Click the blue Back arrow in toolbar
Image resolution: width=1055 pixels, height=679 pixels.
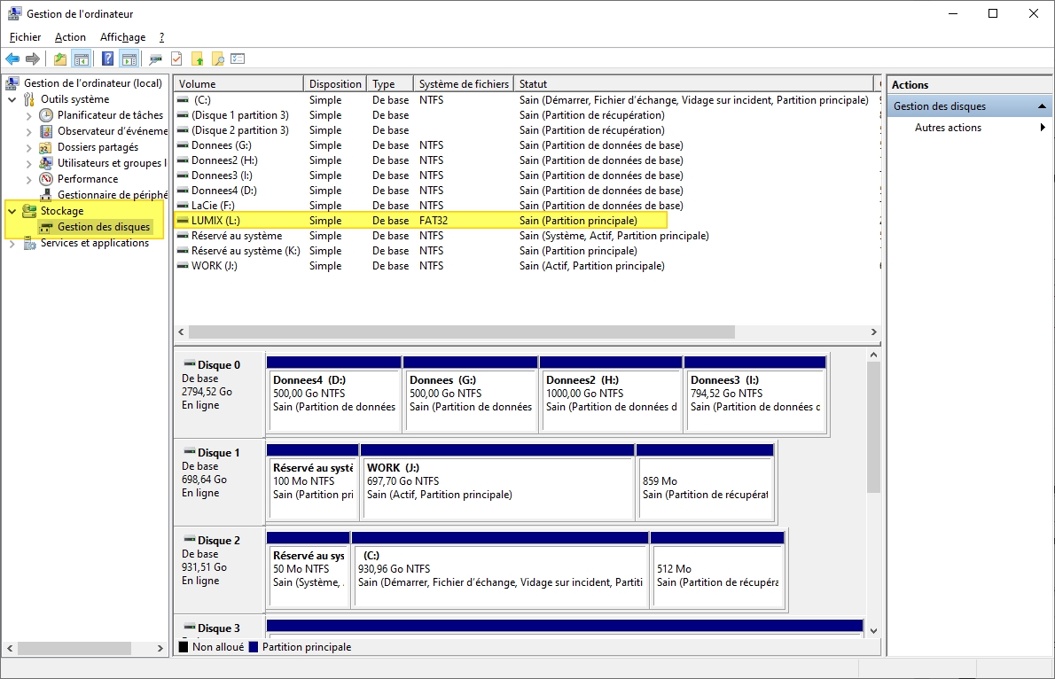(12, 59)
